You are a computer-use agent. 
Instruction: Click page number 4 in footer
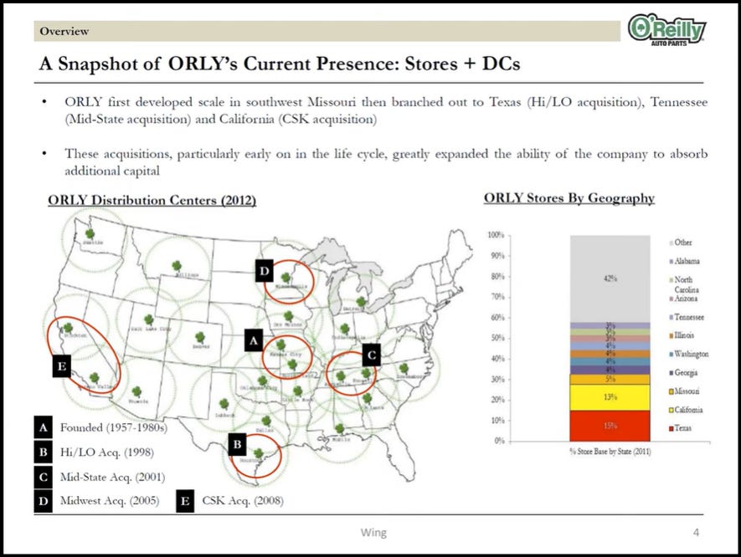[696, 533]
